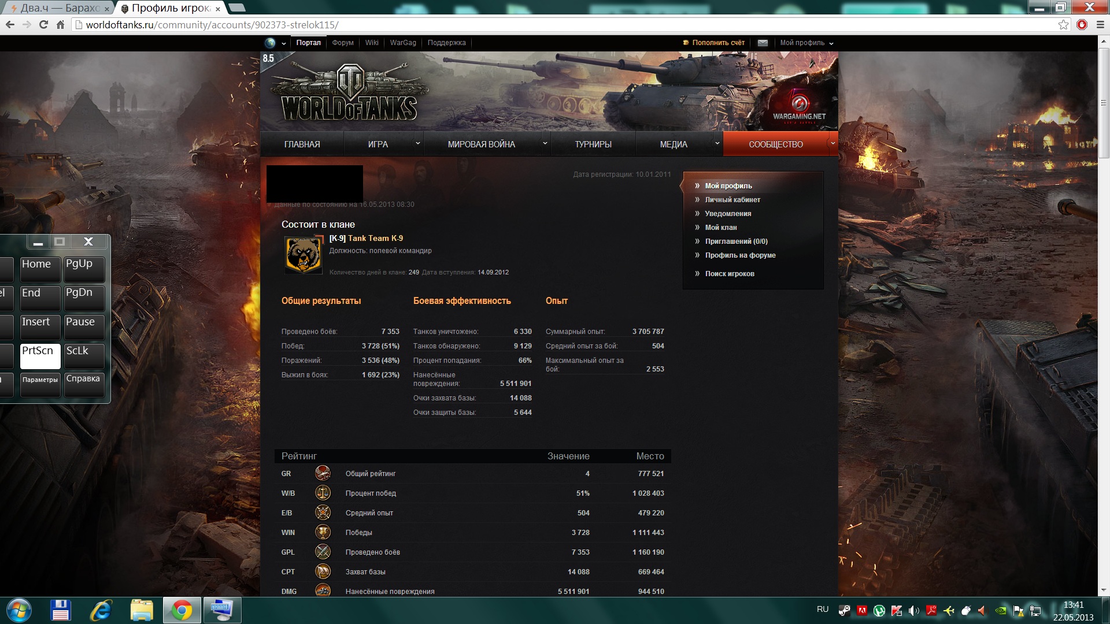Image resolution: width=1110 pixels, height=624 pixels.
Task: Open the ГЛАВНАЯ navigation tab
Action: point(302,144)
